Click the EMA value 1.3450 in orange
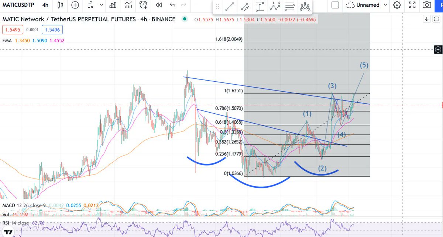The width and height of the screenshot is (443, 237). coord(22,41)
